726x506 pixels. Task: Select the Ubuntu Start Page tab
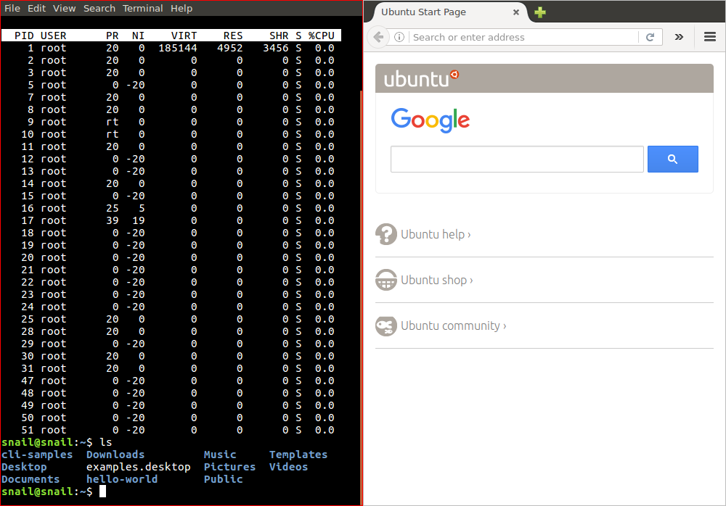(436, 12)
